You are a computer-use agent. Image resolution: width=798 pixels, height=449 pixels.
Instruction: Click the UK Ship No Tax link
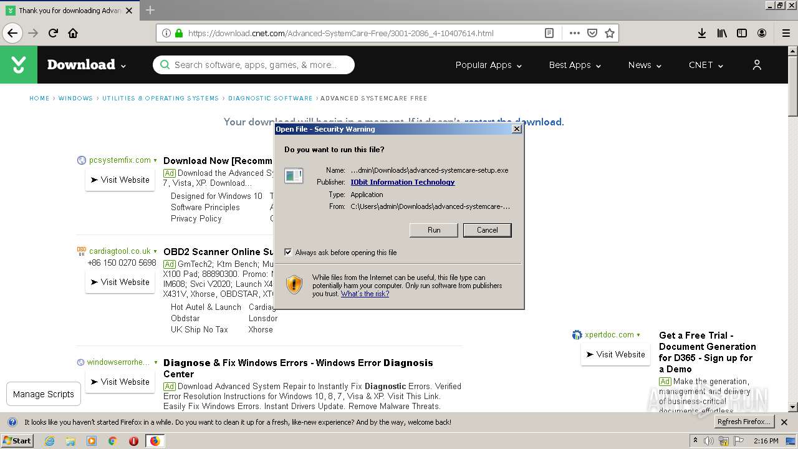pyautogui.click(x=199, y=329)
